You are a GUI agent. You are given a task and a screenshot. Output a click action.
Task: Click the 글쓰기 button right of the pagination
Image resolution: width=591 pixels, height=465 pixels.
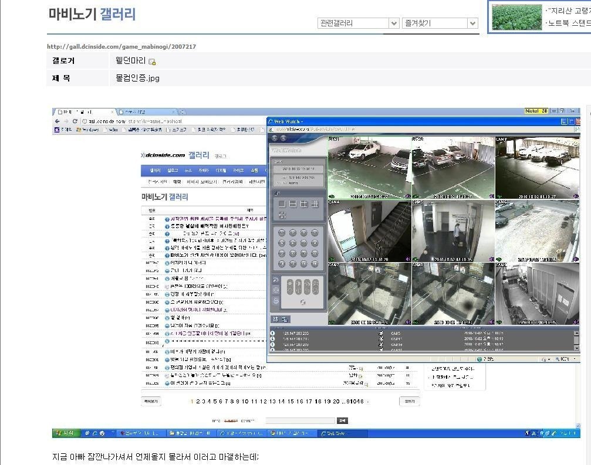pyautogui.click(x=409, y=401)
